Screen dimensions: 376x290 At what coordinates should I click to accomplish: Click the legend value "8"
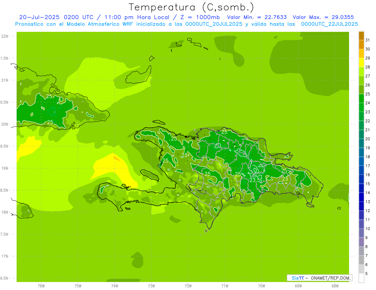[x=366, y=247]
